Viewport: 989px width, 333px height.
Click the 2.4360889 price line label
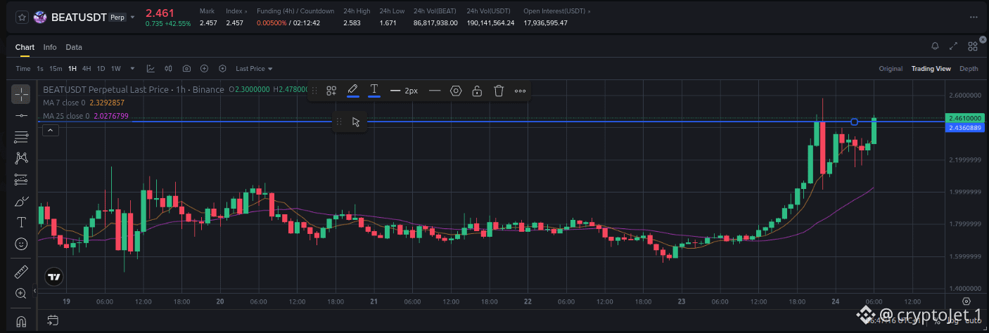pyautogui.click(x=965, y=128)
